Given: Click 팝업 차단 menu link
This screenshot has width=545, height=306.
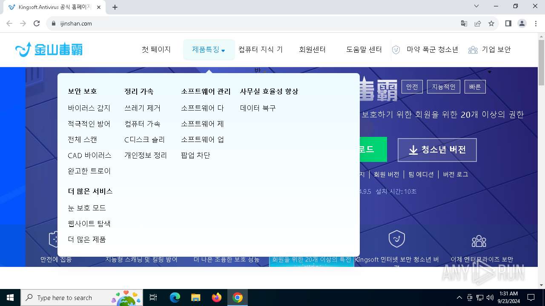Looking at the screenshot, I should [x=195, y=155].
